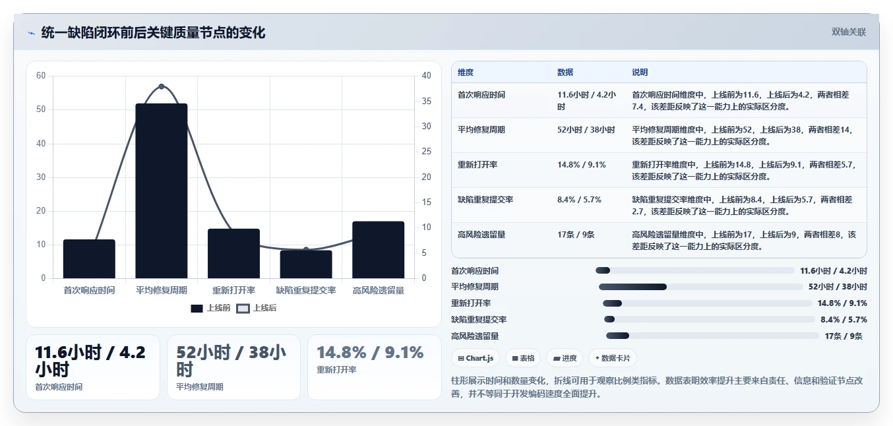
Task: Click the 缺陷重复提交率 bar in the chart
Action: (x=306, y=264)
